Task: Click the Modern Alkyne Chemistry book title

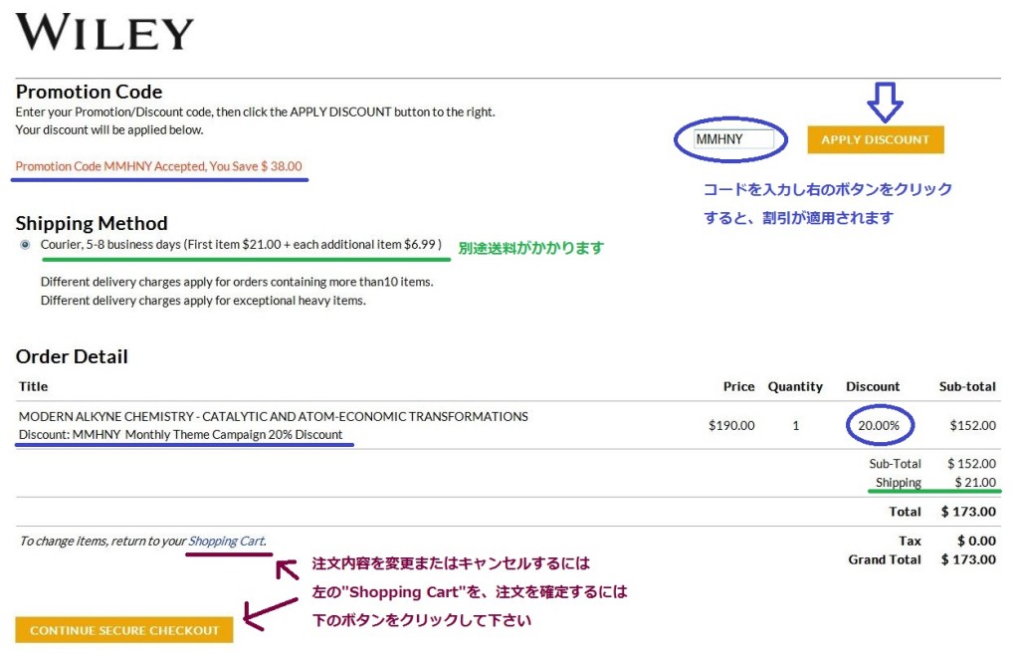Action: (x=274, y=416)
